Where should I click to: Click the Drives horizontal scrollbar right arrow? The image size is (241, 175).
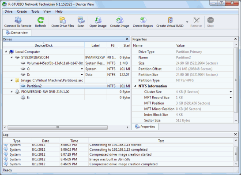point(127,127)
